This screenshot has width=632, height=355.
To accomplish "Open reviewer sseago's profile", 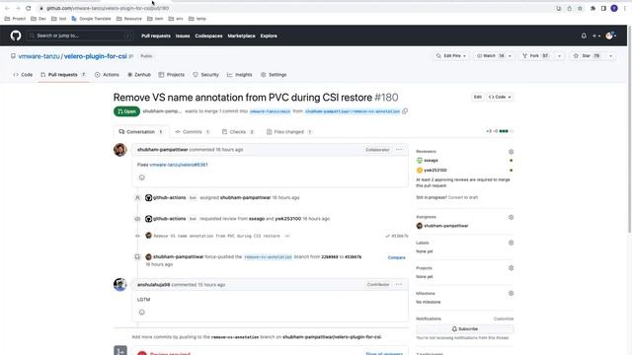I will click(431, 160).
